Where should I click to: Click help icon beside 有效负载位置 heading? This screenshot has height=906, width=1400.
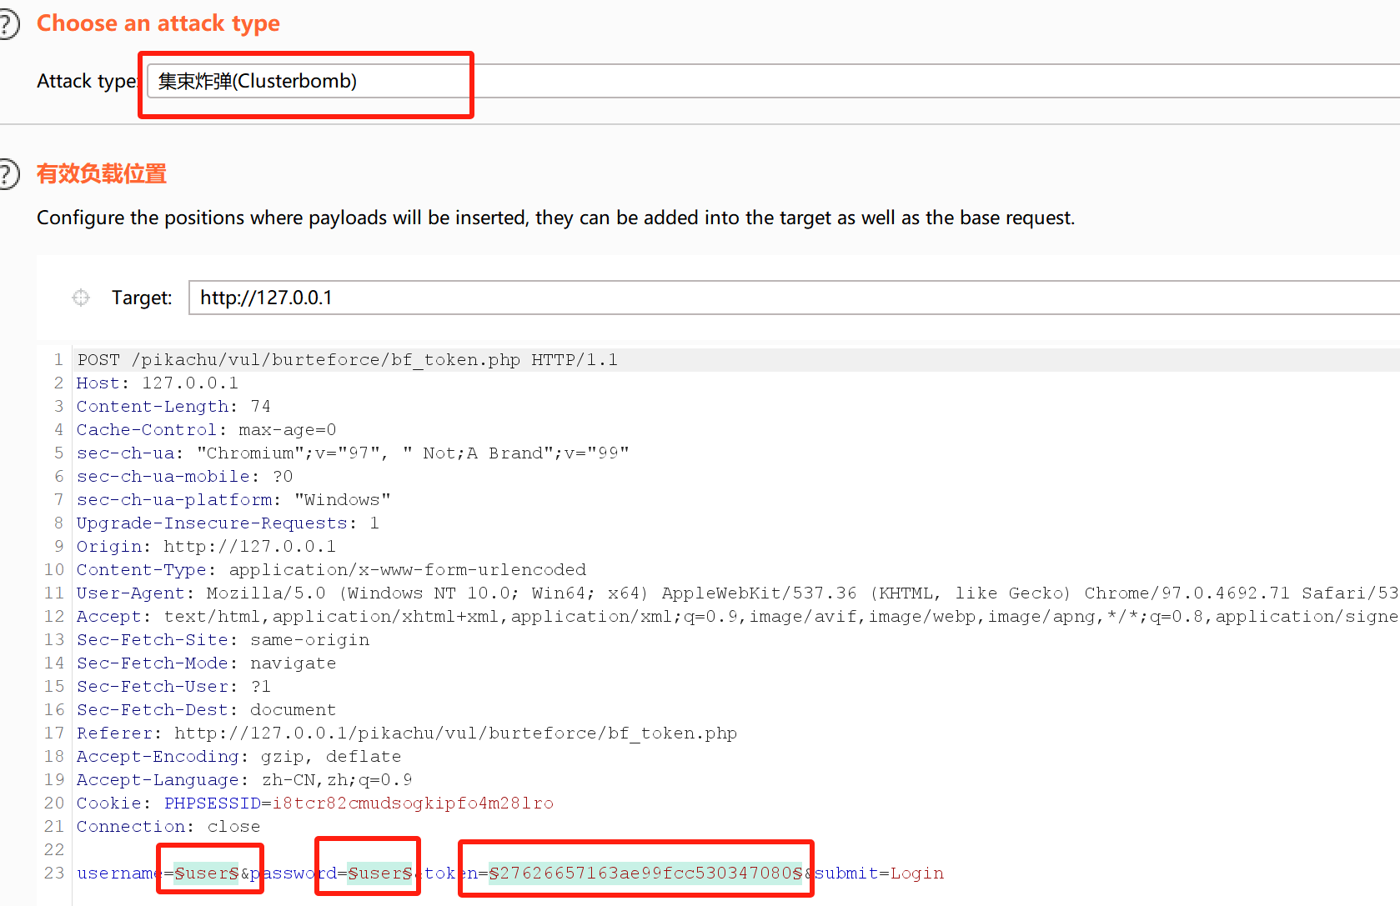tap(8, 174)
